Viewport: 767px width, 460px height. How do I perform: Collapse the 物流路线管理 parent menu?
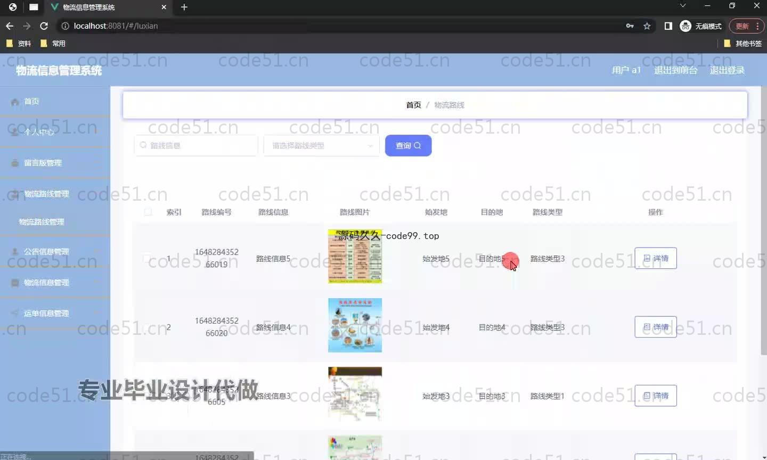click(x=55, y=194)
